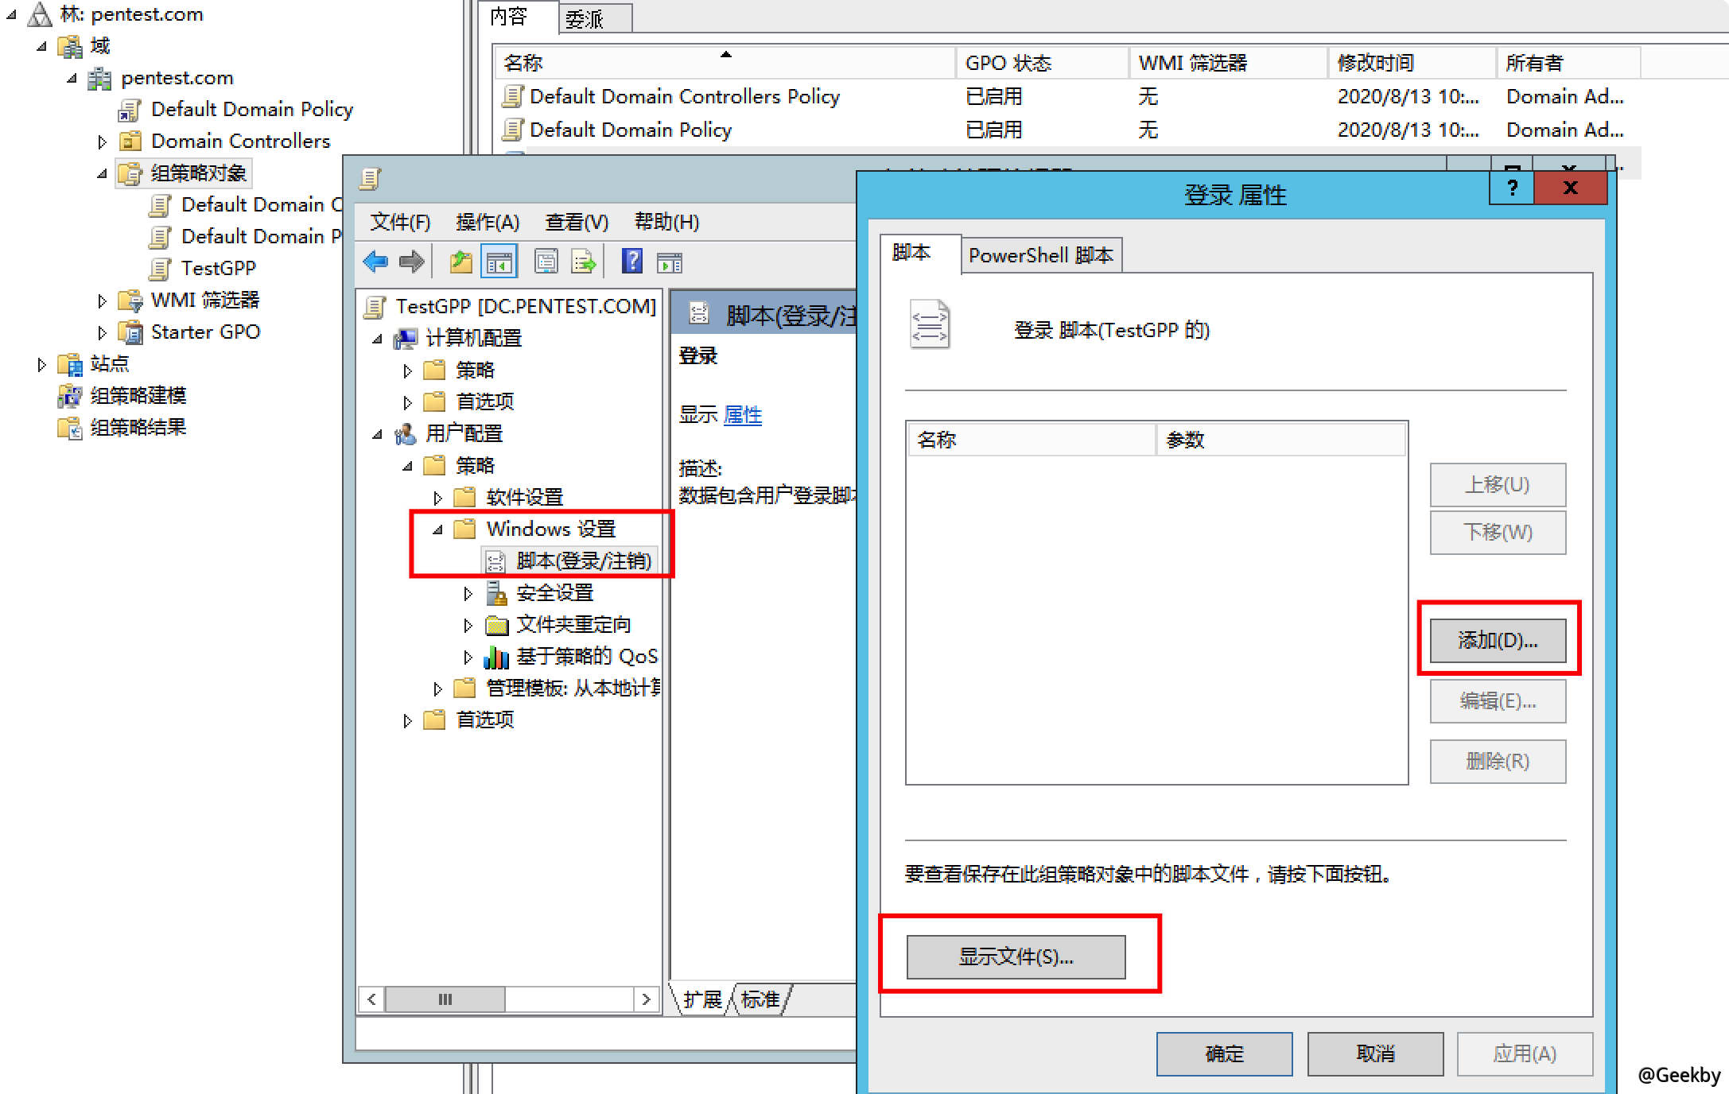The image size is (1729, 1094).
Task: Click the export list toolbar icon
Action: point(583,262)
